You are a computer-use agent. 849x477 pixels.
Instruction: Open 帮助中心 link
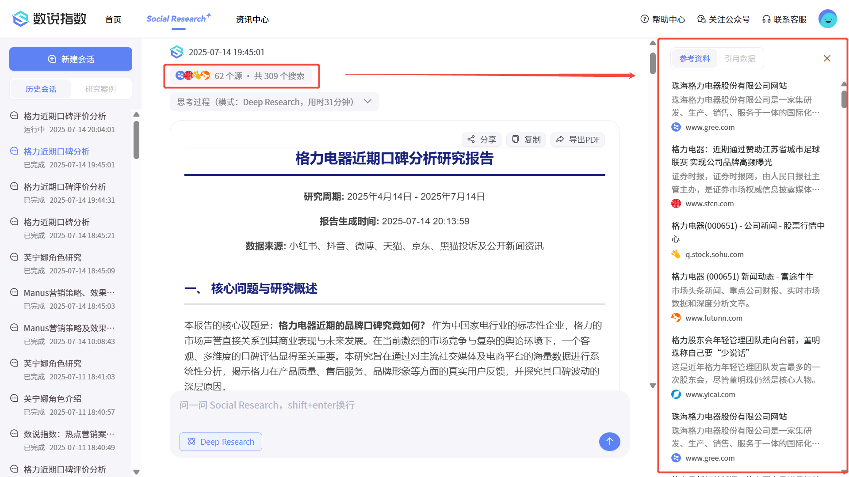click(x=663, y=19)
